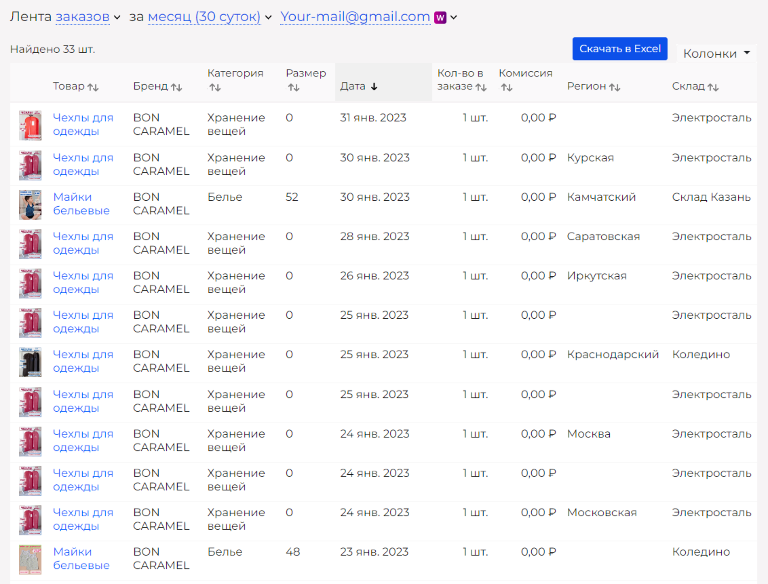Open месяц (30 суток) period dropdown
768x584 pixels.
click(210, 17)
